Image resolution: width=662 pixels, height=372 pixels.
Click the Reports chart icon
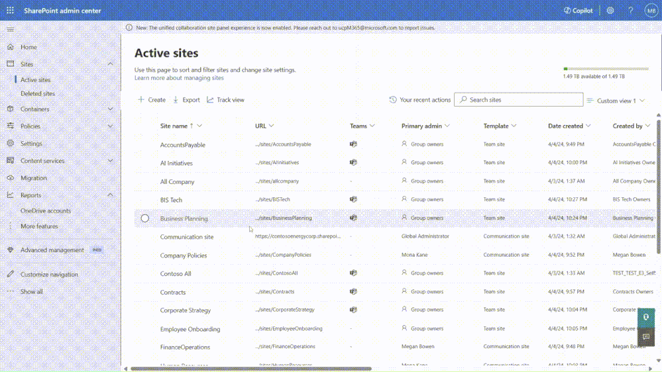[x=11, y=195]
